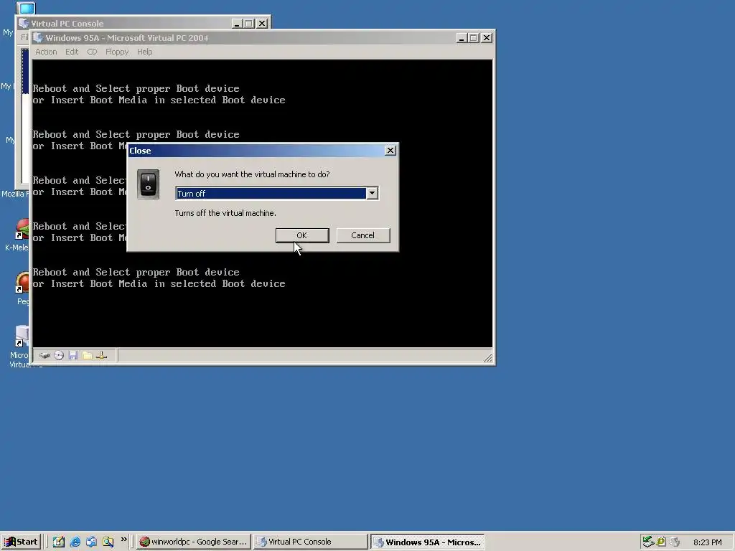Click the Outlook Express Quick Launch icon

click(91, 542)
